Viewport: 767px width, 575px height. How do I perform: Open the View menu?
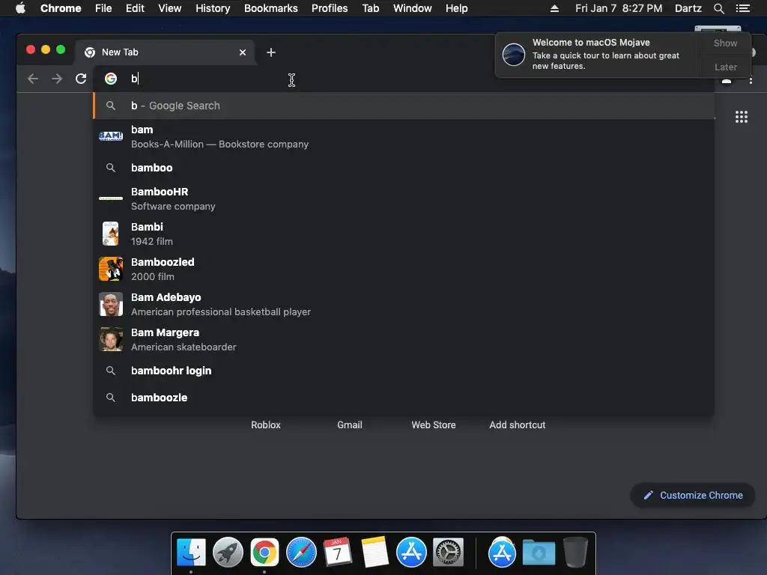170,8
